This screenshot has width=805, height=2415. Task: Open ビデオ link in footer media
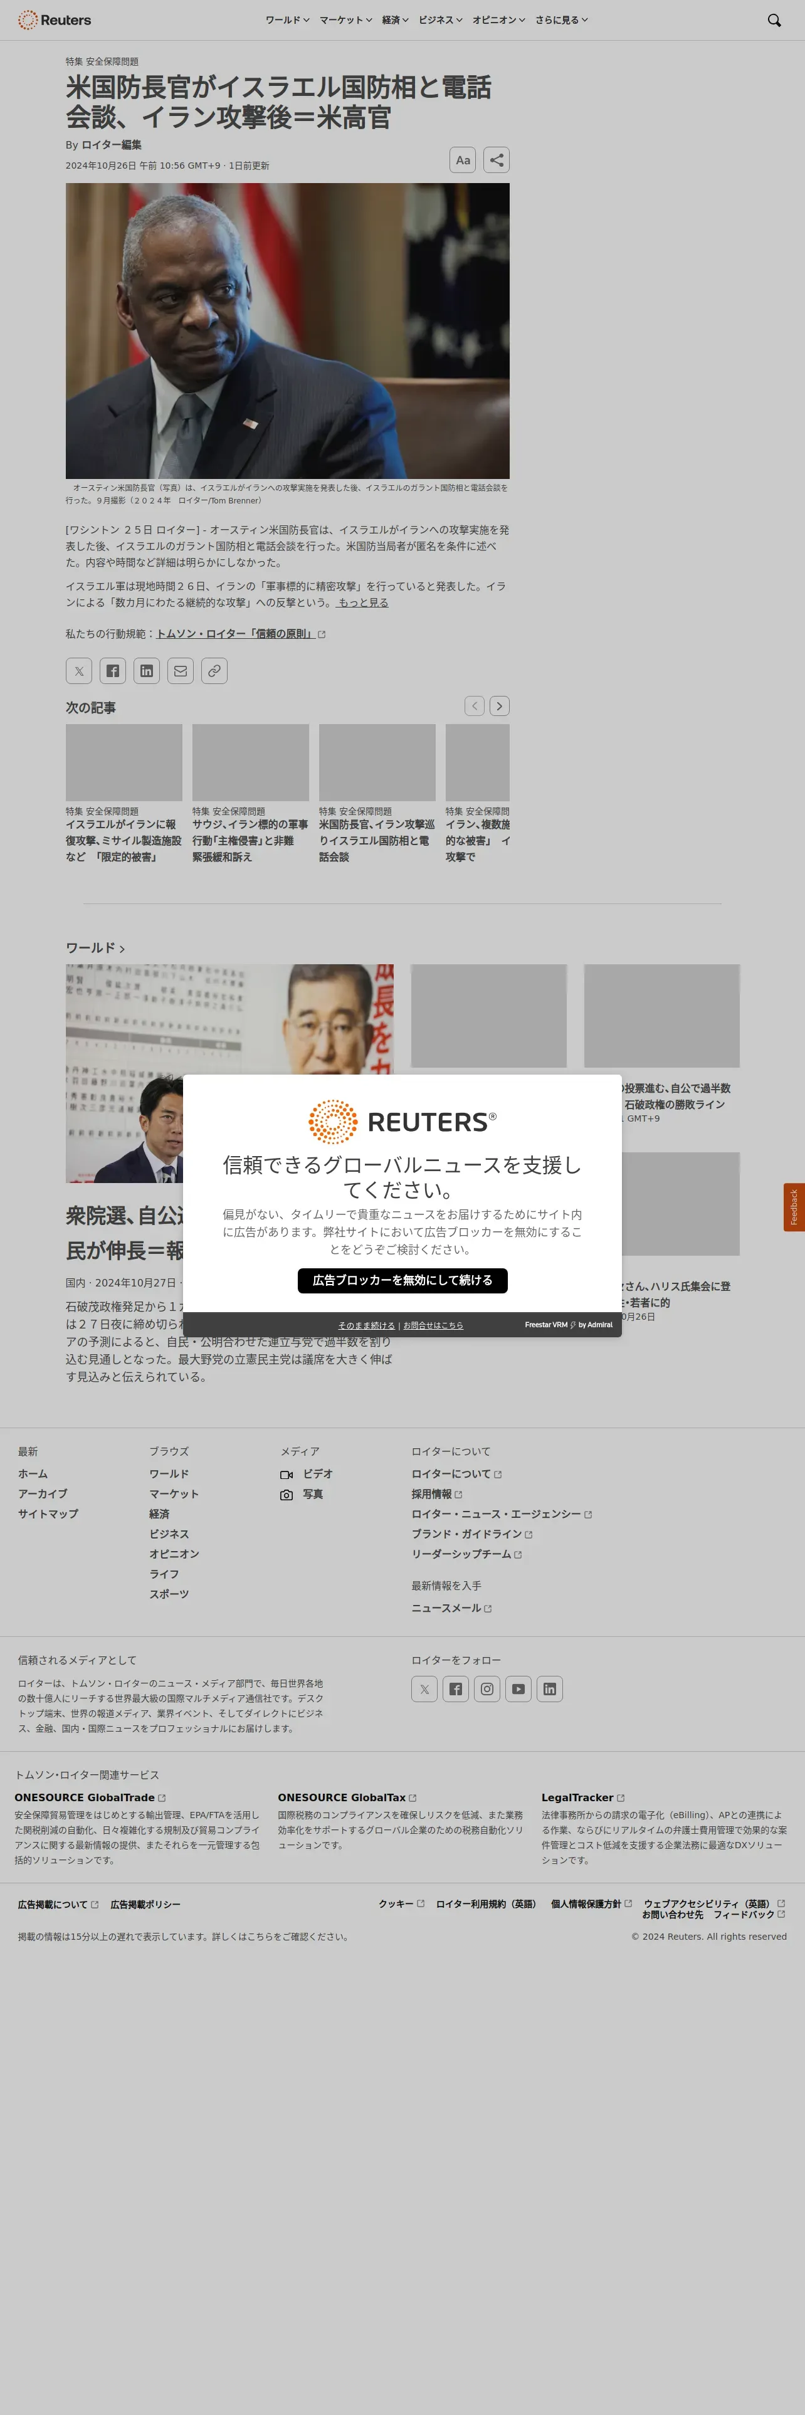pos(307,1475)
